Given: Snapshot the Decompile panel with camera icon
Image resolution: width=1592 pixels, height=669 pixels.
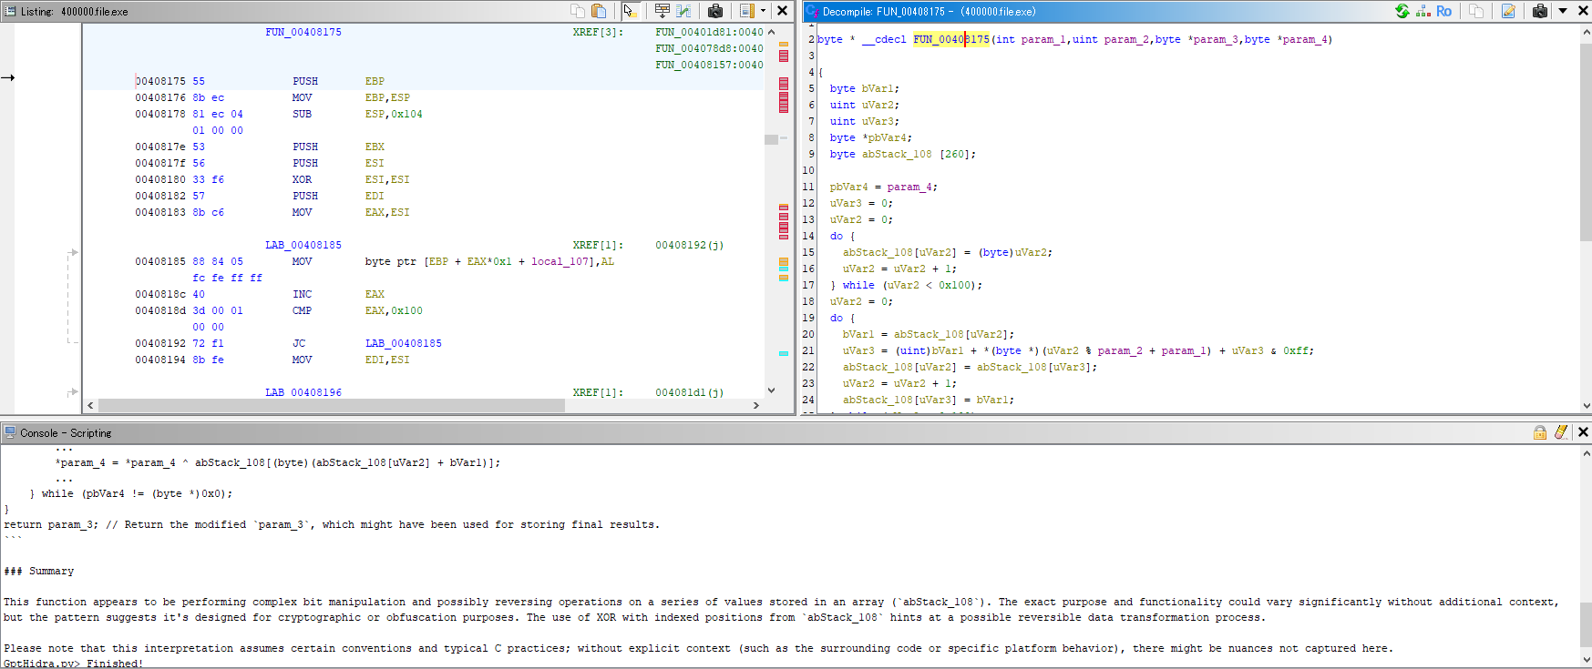Looking at the screenshot, I should 1539,11.
